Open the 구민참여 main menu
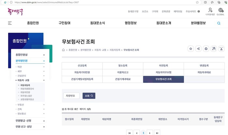Viewport: 228px width, 135px height. [x=64, y=23]
